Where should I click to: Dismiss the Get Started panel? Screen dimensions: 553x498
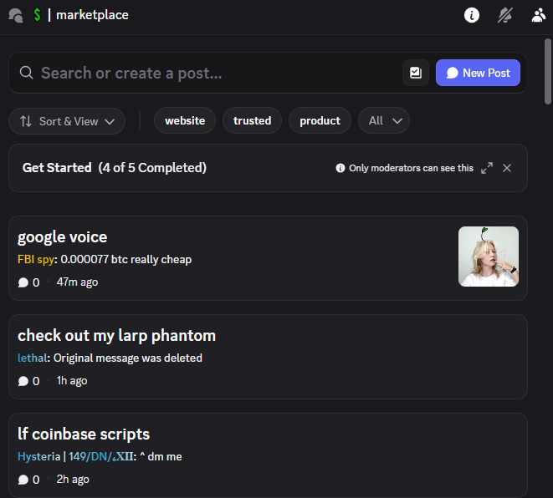507,168
